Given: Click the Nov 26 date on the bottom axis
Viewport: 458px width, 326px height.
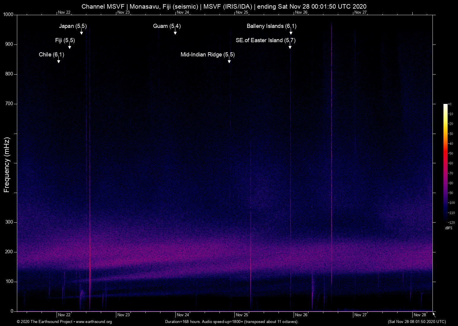Looking at the screenshot, I should click(x=301, y=315).
